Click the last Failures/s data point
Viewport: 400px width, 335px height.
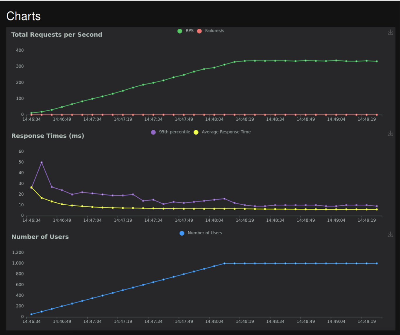(377, 115)
